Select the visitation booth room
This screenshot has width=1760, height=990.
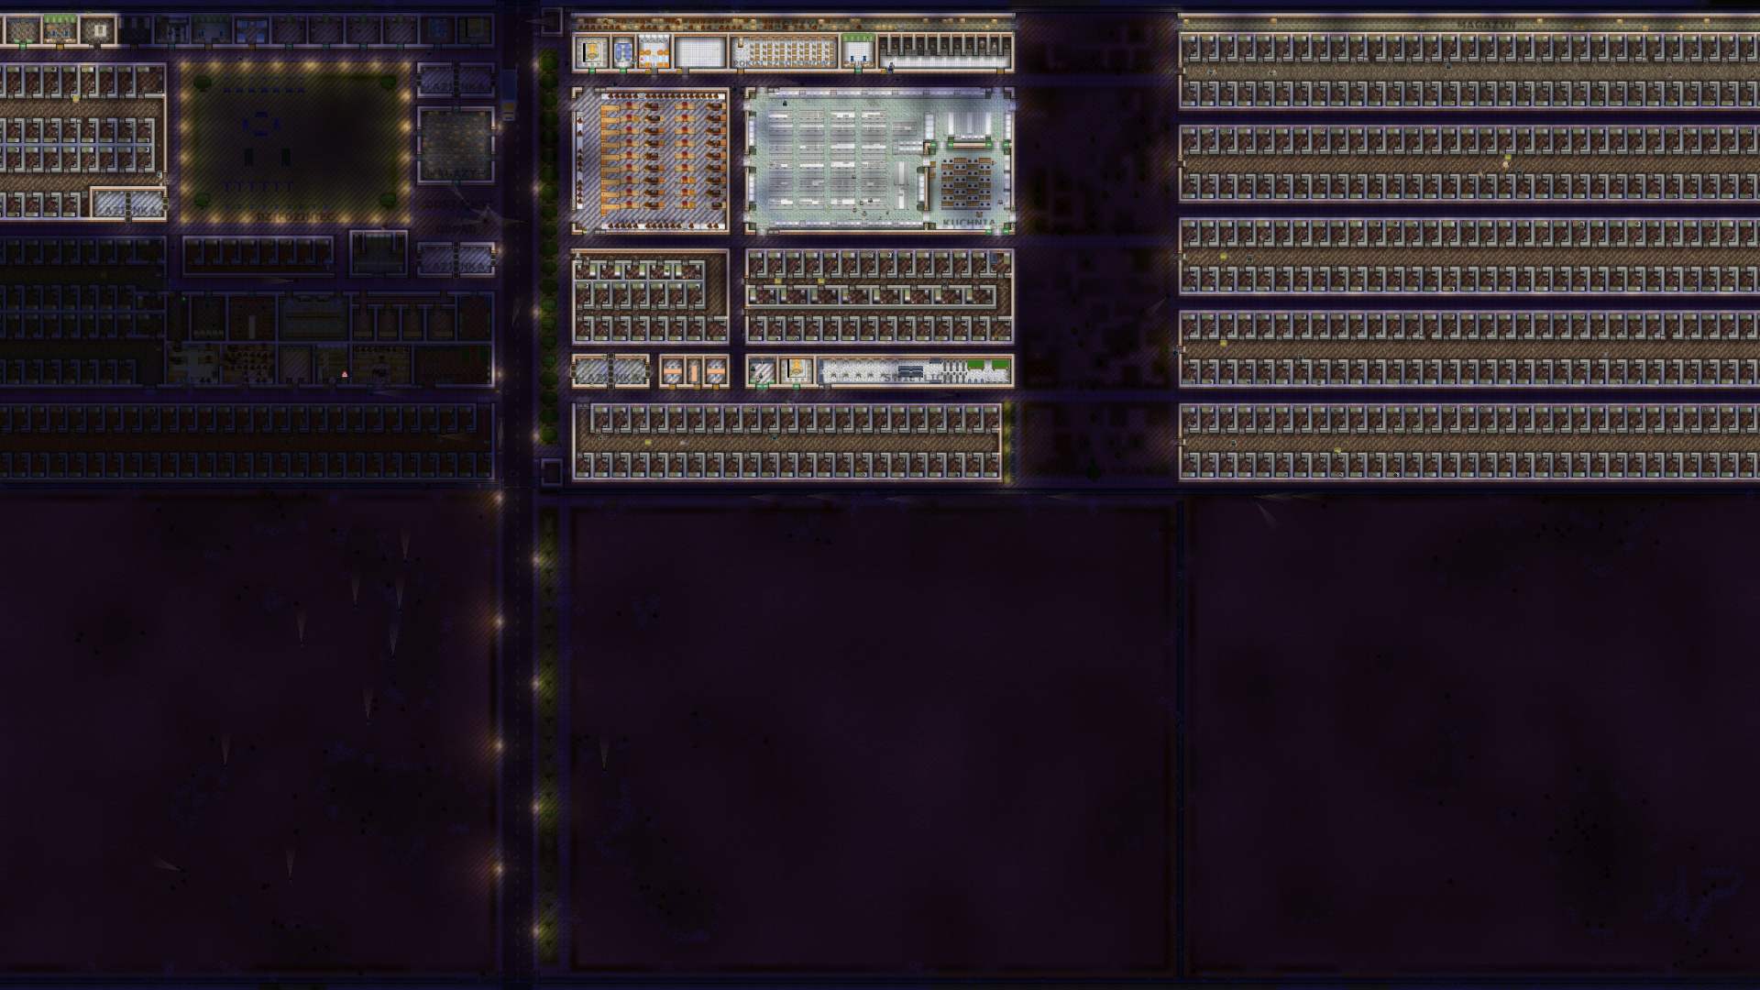click(945, 52)
